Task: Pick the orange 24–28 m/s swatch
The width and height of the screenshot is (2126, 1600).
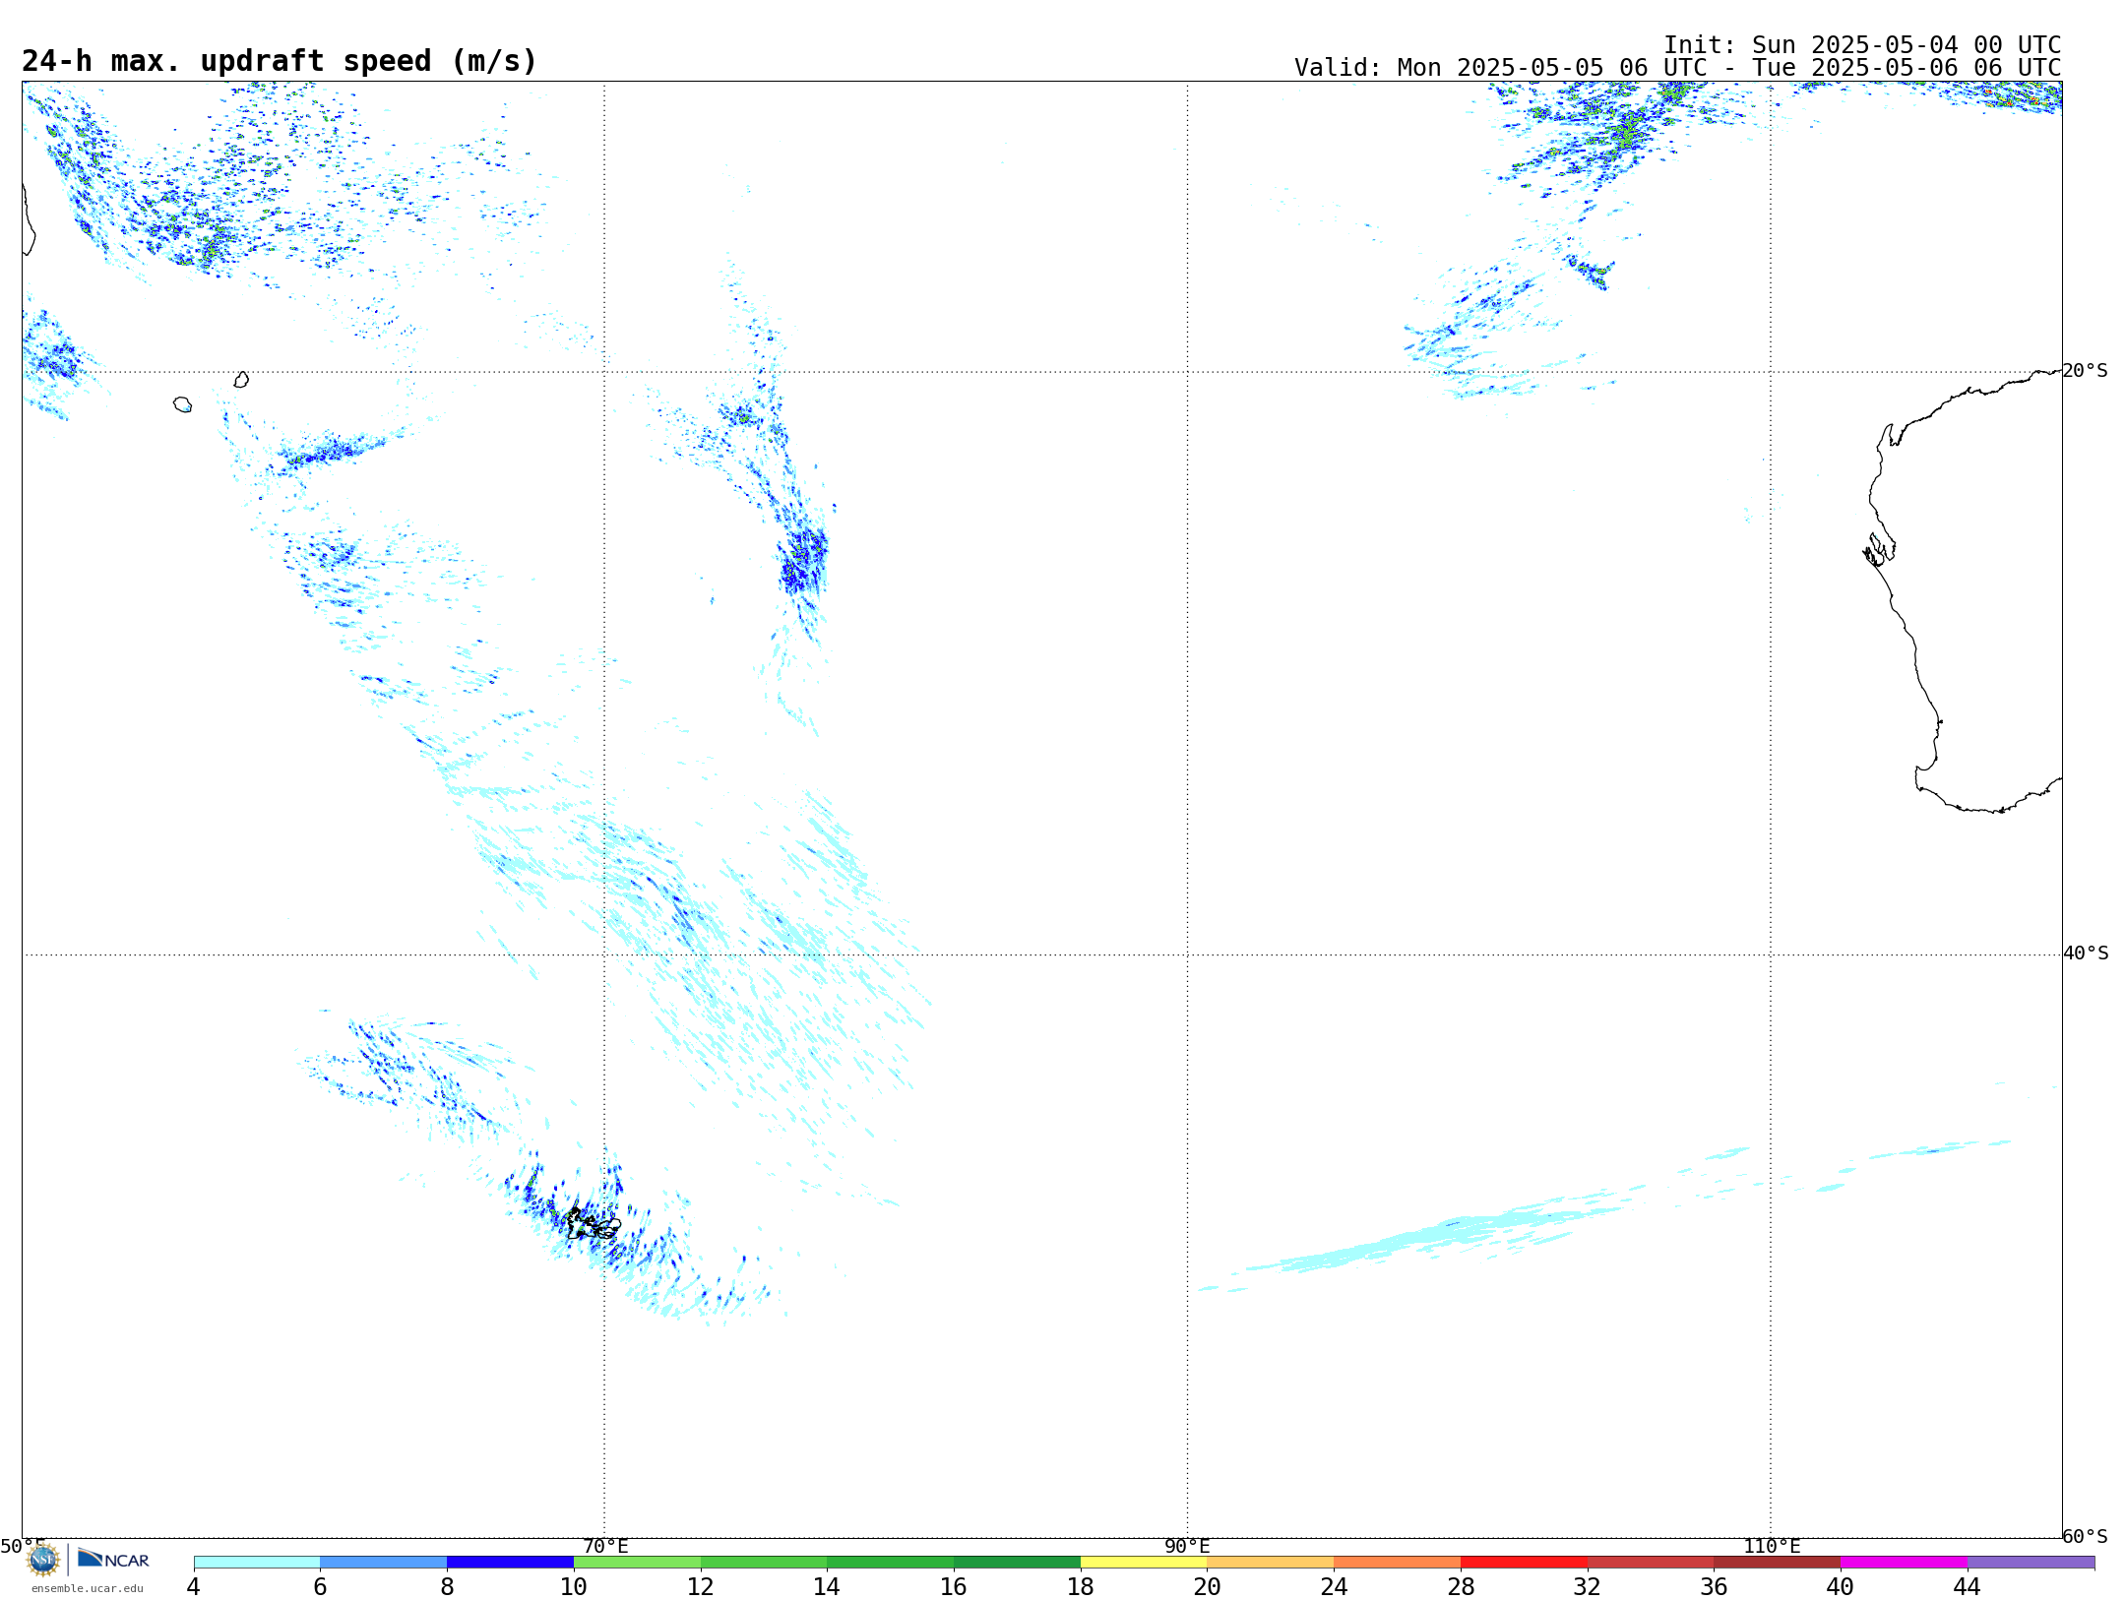Action: 1398,1563
